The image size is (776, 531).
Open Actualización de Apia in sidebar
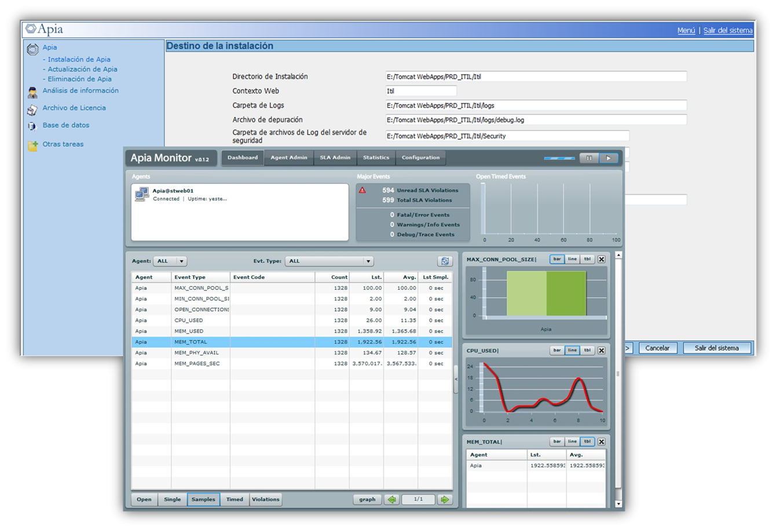[x=82, y=69]
